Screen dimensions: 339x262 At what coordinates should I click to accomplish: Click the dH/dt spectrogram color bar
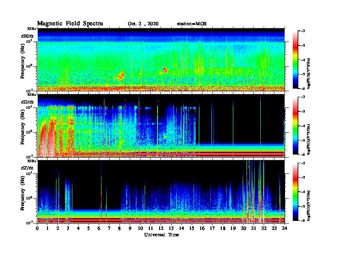click(x=295, y=60)
